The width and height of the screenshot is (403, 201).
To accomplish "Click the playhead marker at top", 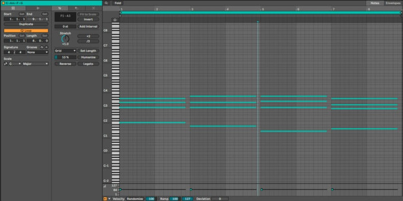I will [258, 22].
